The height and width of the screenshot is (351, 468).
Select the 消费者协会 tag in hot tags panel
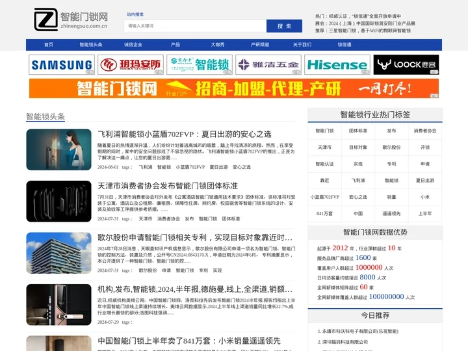point(425,131)
